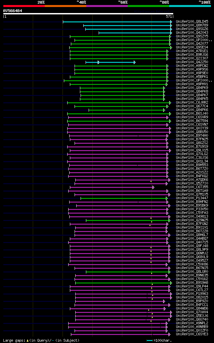The height and width of the screenshot is (343, 214).
Task: Click the UniRef100_A9P9S6 label
Action: pos(192,69)
